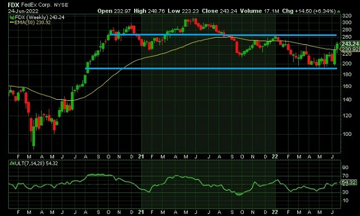Click the 243.24 price tag on price axis
The image size is (360, 216).
(350, 44)
